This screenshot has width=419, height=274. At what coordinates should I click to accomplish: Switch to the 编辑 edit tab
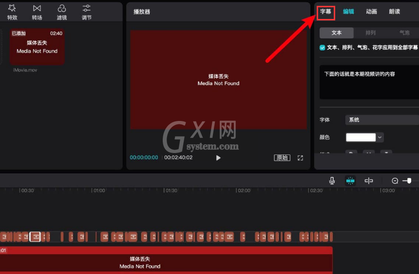(348, 12)
